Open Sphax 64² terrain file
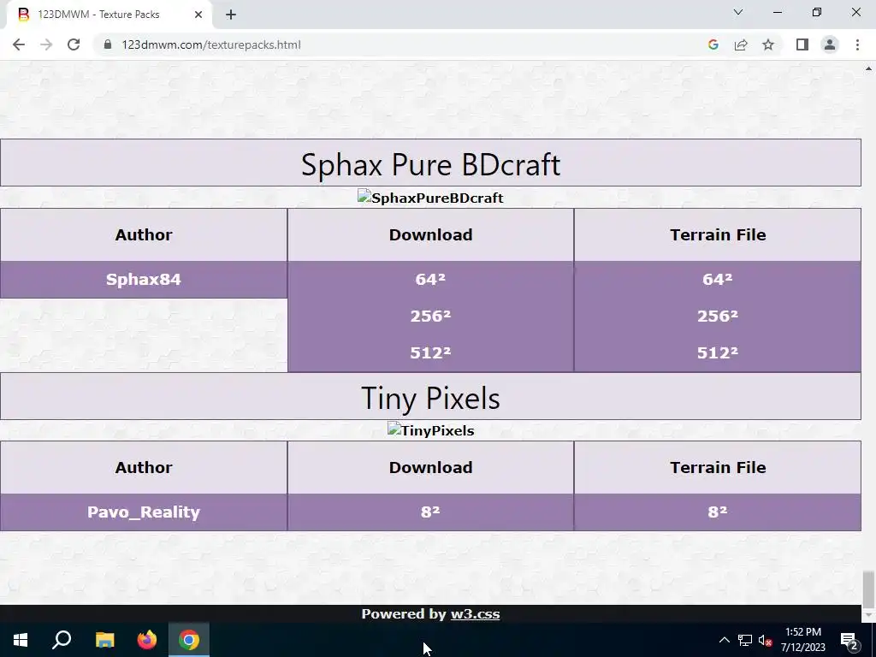This screenshot has height=657, width=876. point(718,279)
